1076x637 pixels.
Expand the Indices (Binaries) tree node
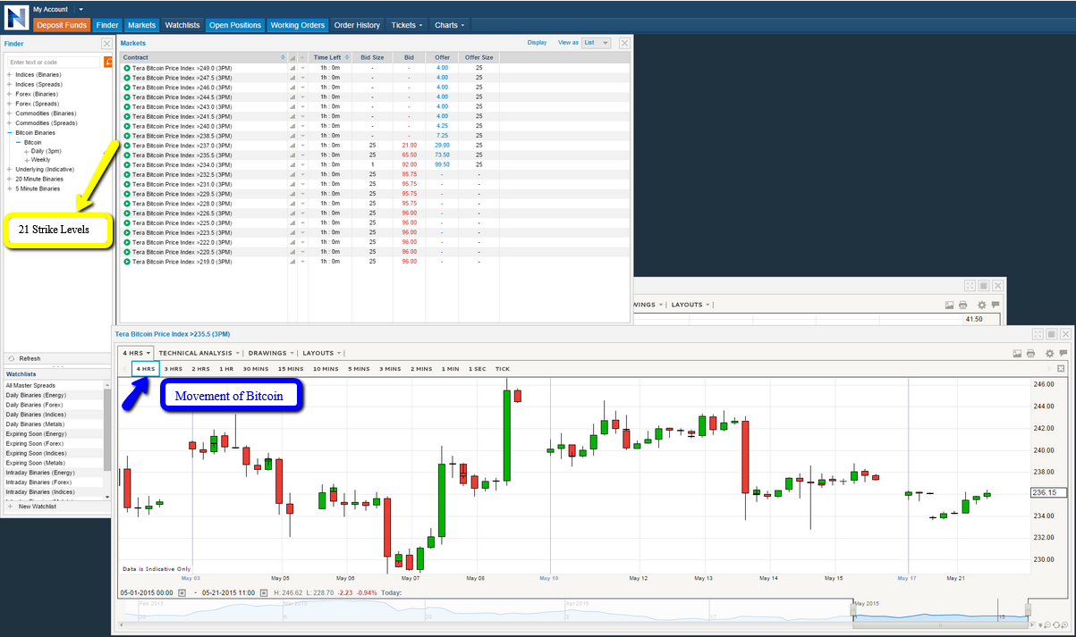(9, 74)
